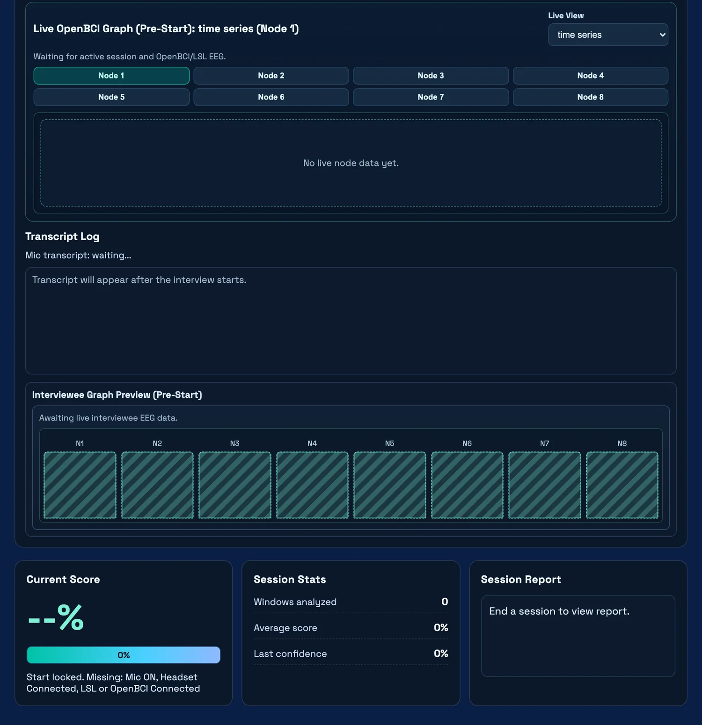Click the 0% score progress bar
The height and width of the screenshot is (725, 702).
(124, 655)
